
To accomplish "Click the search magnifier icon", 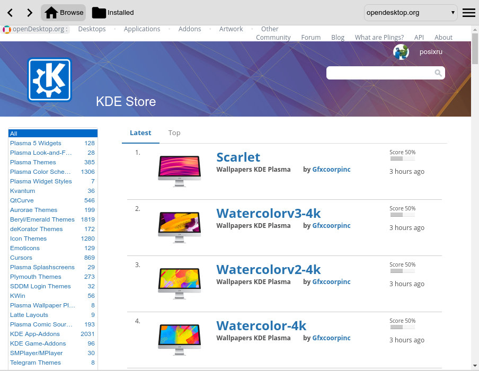I will pyautogui.click(x=438, y=73).
